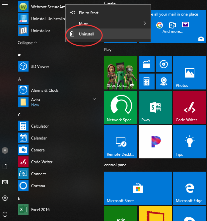Launch Cortana from app list
207x221 pixels.
[32, 186]
